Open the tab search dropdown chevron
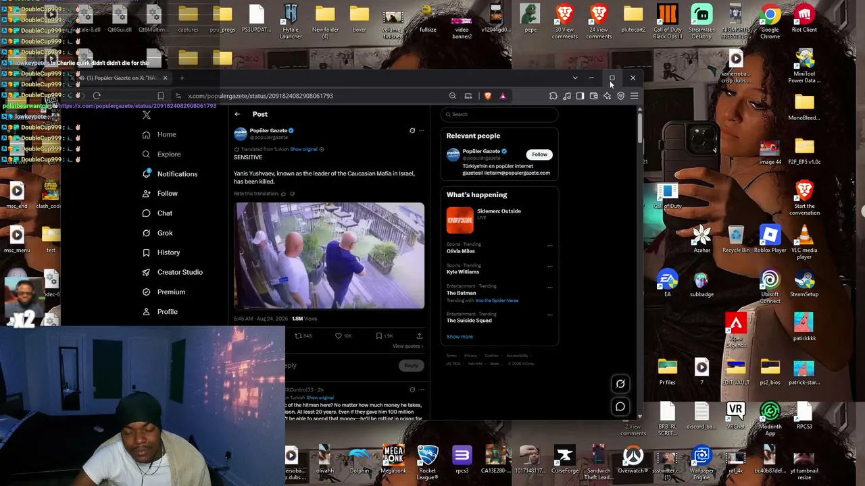 coord(575,78)
